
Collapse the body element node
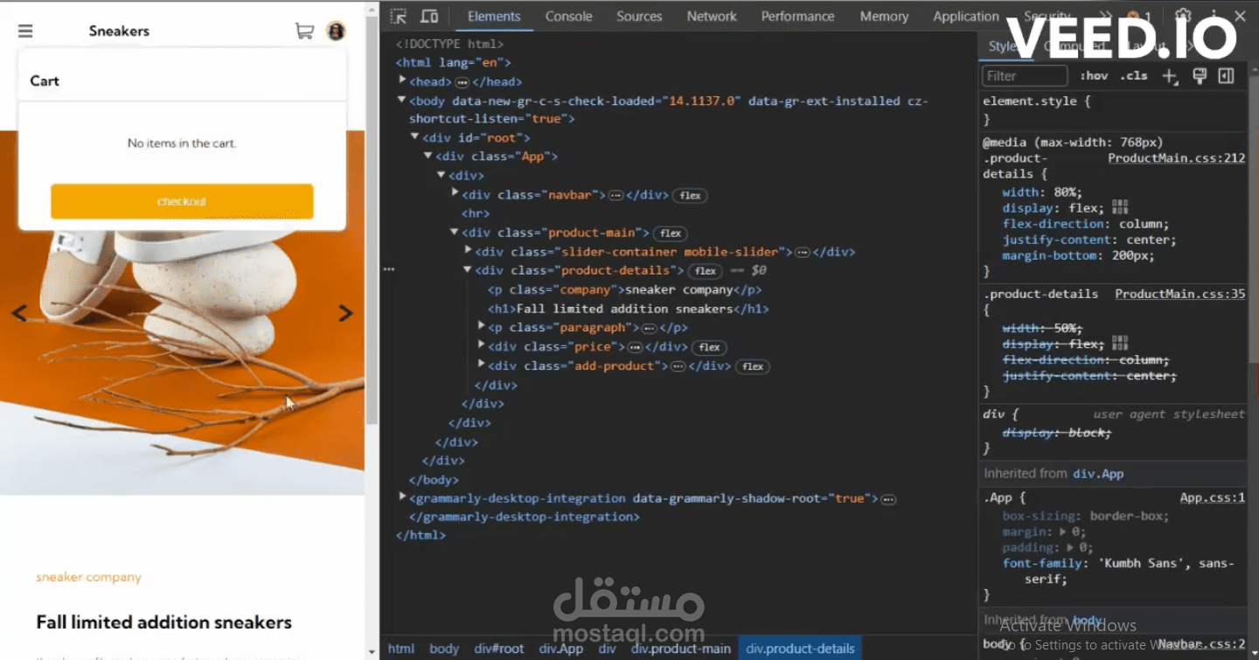click(402, 101)
